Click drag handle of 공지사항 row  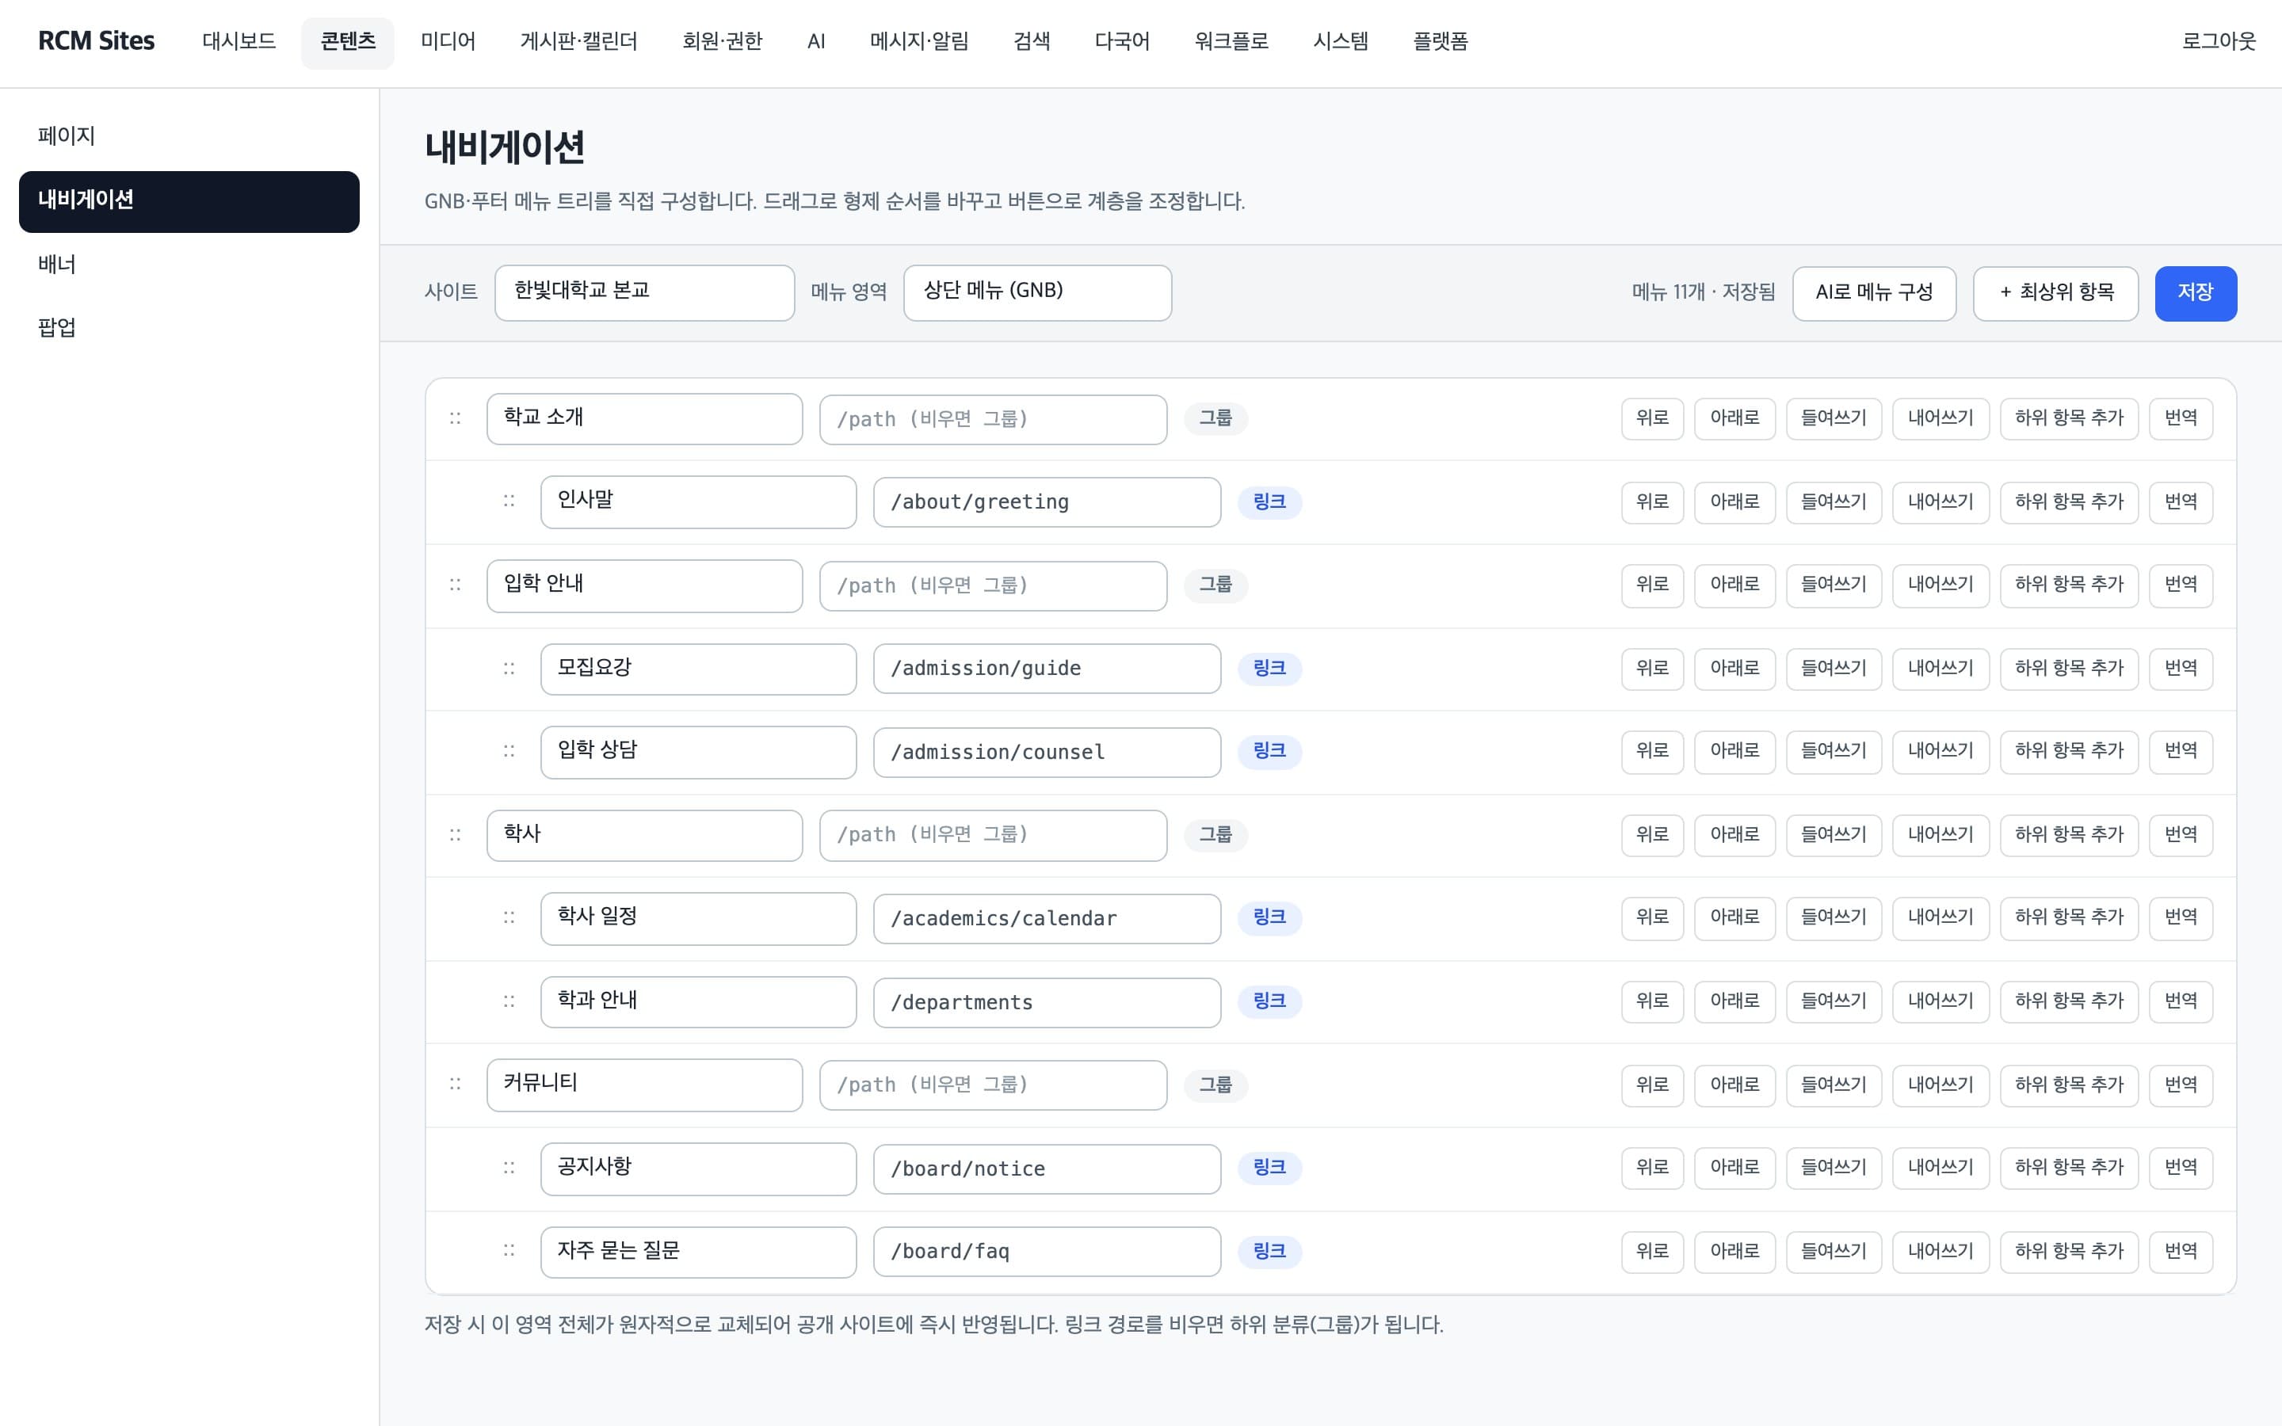click(x=509, y=1168)
